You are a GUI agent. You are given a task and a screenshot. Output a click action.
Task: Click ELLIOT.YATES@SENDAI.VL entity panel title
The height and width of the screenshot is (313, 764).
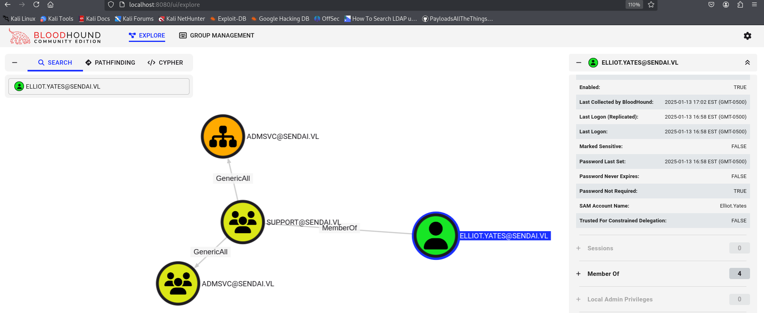640,63
